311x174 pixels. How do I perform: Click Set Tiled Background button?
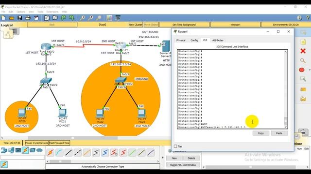point(184,25)
